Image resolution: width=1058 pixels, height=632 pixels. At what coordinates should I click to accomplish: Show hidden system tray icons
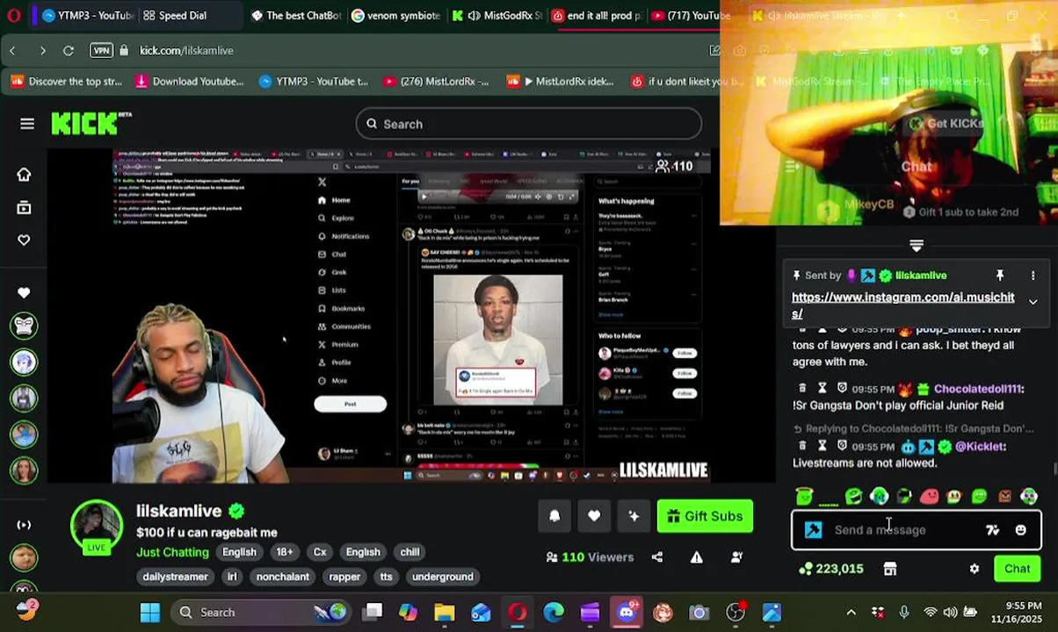851,612
